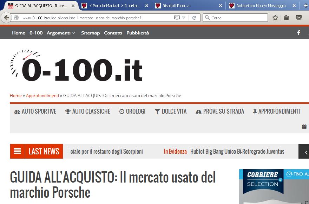
Task: Open Sitemap in the top navigation
Action: [x=91, y=33]
